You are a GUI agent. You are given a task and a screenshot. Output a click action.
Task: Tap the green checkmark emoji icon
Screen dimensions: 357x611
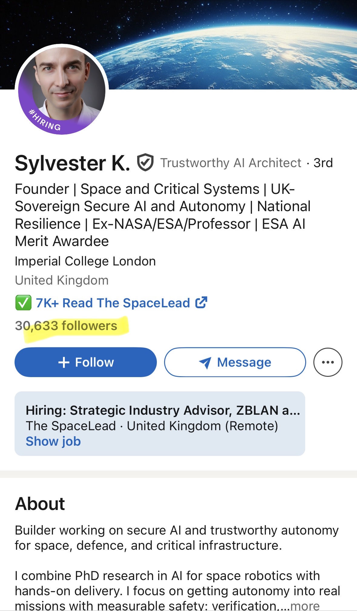click(x=23, y=303)
